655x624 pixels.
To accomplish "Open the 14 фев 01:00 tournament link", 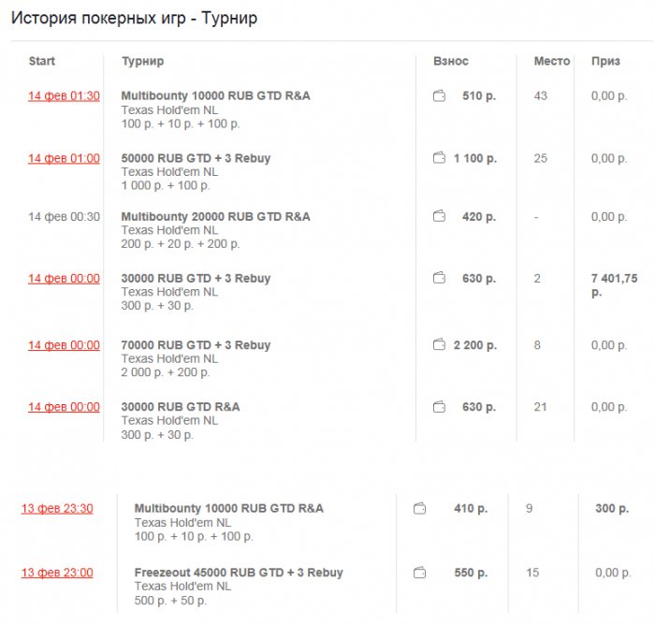I will pyautogui.click(x=64, y=158).
